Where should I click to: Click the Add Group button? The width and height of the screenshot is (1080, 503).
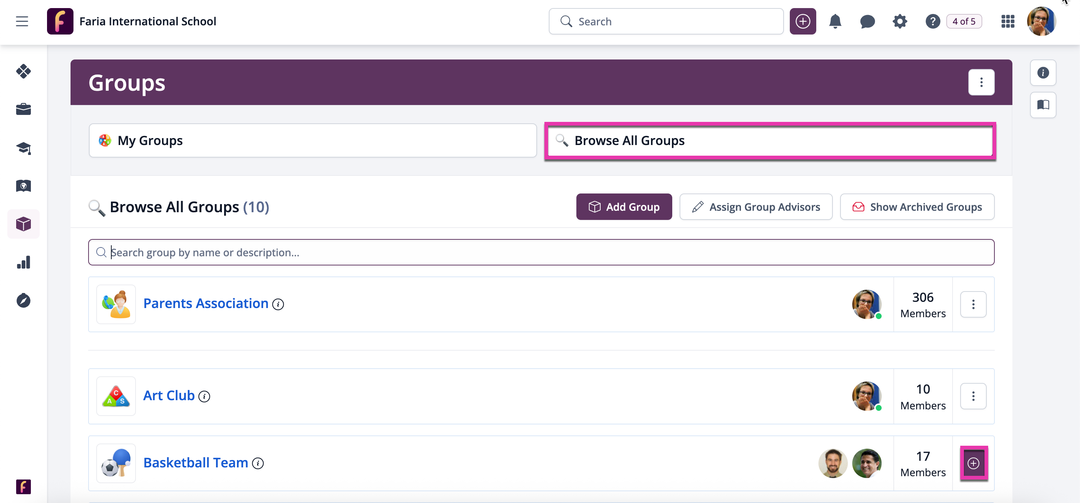pos(624,207)
